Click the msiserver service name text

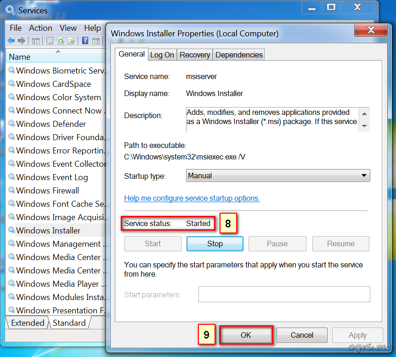[201, 77]
